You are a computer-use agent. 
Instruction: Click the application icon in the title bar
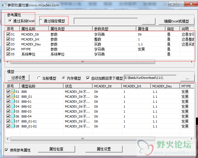coord(4,5)
